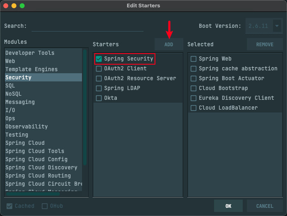Select Spring Cloud Tools module
This screenshot has width=287, height=216.
[43, 151]
